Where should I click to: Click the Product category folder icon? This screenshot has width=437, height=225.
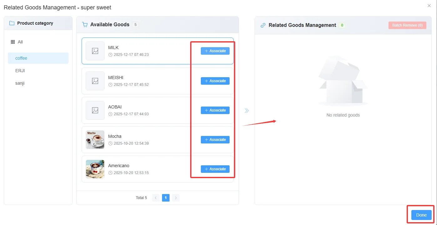(x=12, y=23)
